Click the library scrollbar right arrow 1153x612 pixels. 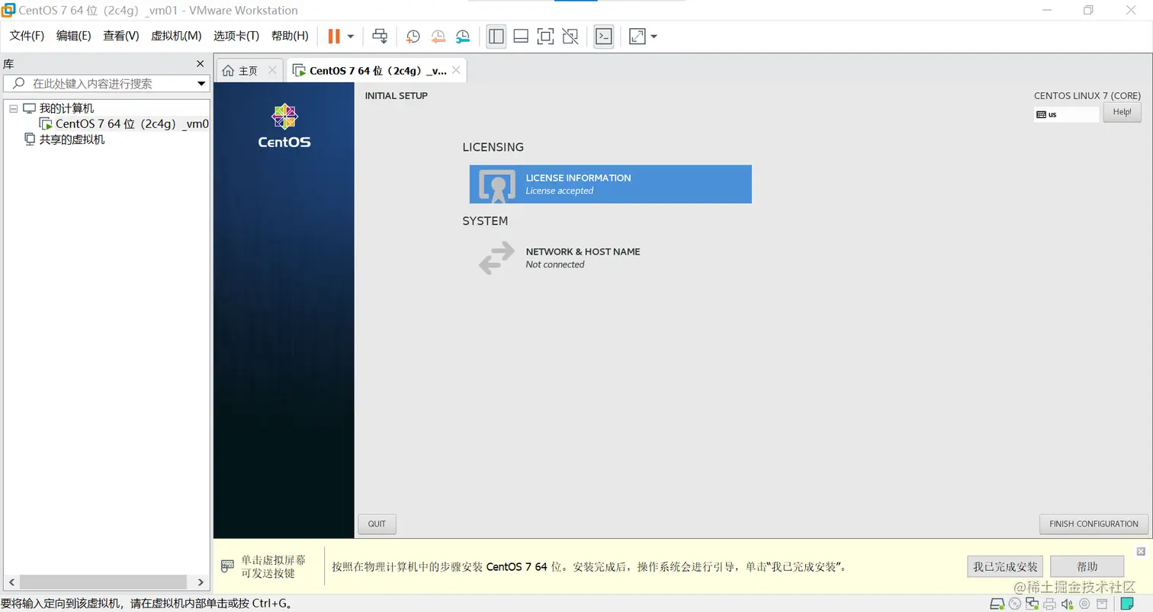(x=201, y=582)
